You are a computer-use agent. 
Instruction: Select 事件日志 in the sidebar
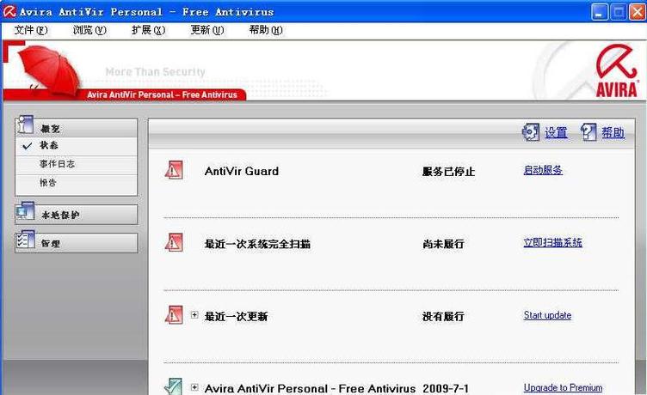[57, 164]
